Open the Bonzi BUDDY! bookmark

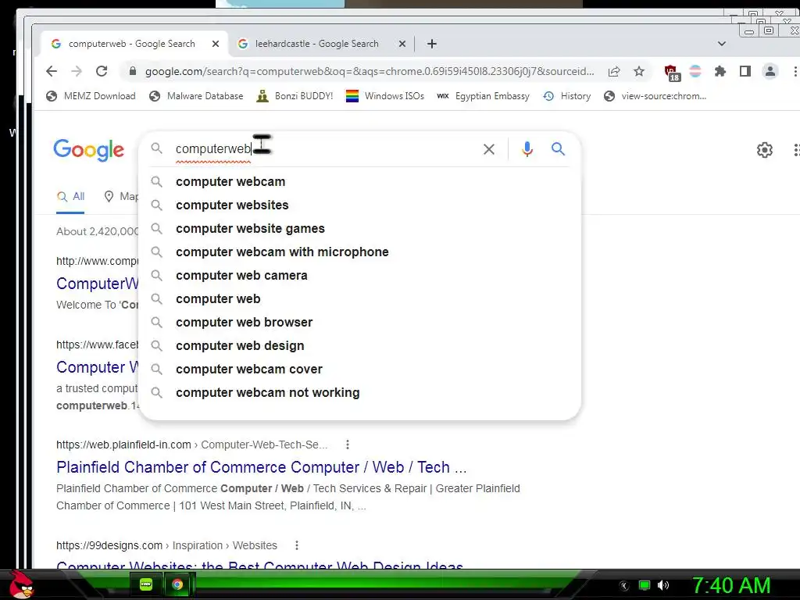click(295, 96)
